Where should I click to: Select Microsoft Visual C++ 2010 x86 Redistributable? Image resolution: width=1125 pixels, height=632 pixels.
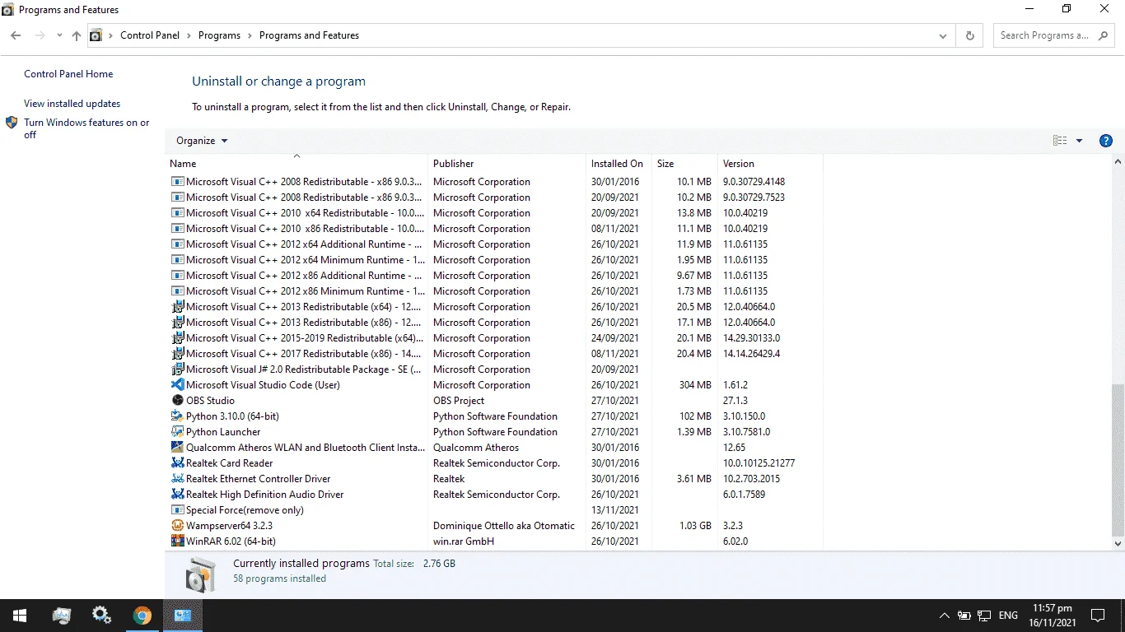coord(494,229)
